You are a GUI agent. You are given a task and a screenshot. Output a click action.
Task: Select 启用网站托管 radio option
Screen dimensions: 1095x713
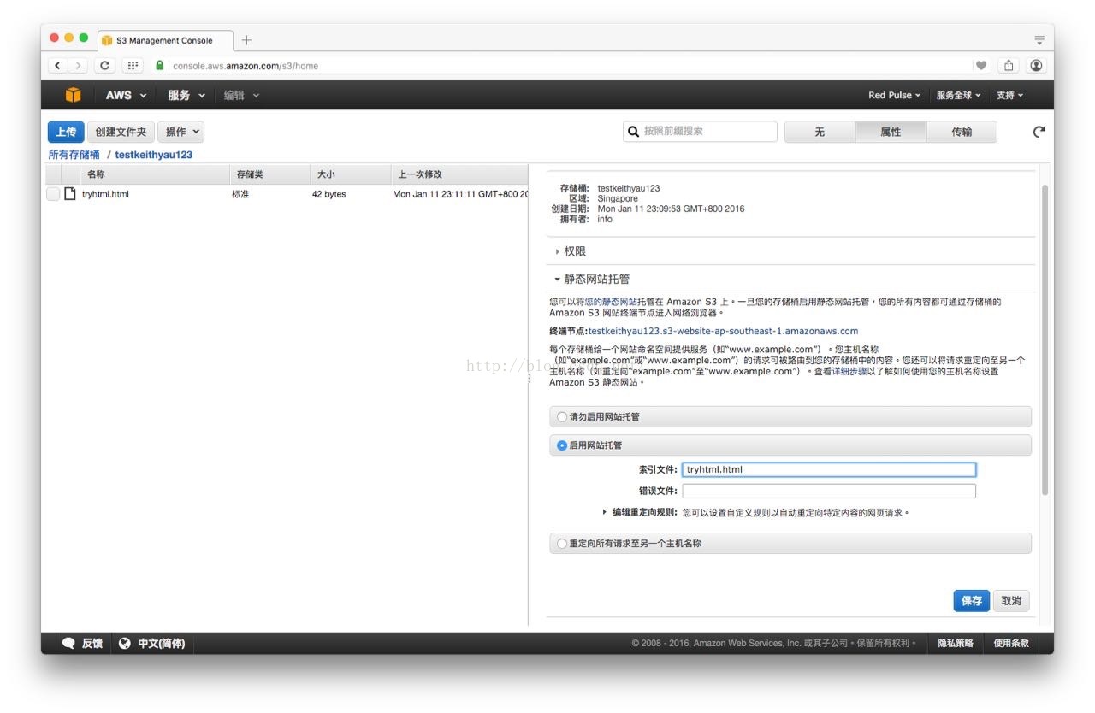[x=562, y=445]
